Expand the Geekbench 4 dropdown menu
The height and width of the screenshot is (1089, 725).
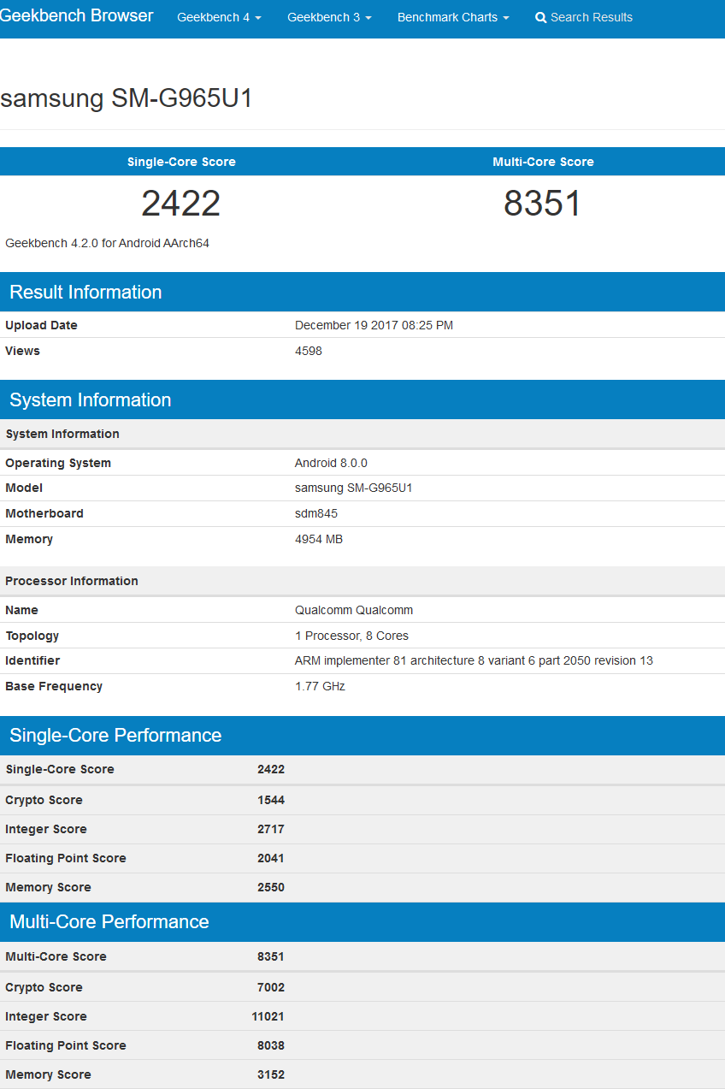click(219, 17)
